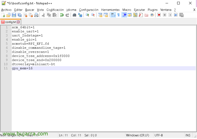Click Run Macro Multiple Times icon
This screenshot has height=139, width=197.
[176, 15]
